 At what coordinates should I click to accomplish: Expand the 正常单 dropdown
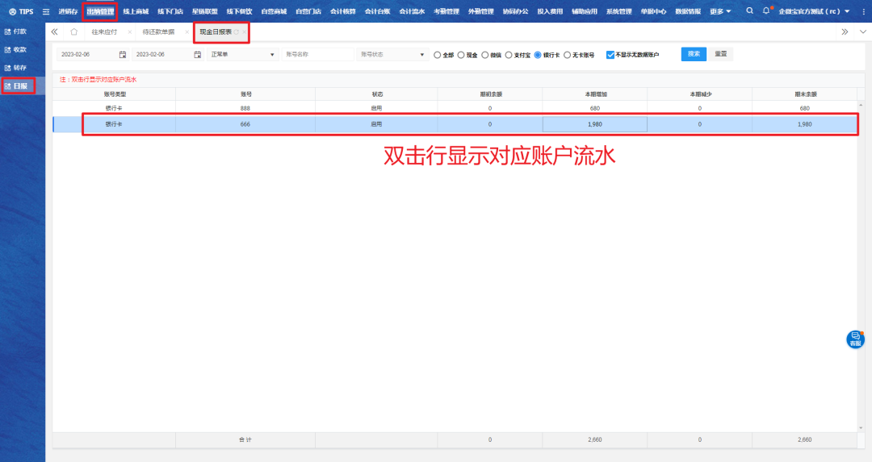click(x=242, y=55)
